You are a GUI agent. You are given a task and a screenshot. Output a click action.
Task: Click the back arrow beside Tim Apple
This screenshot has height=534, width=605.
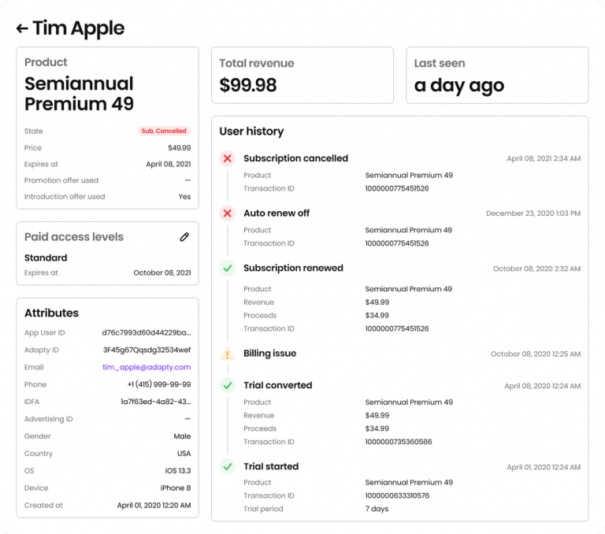(x=22, y=28)
